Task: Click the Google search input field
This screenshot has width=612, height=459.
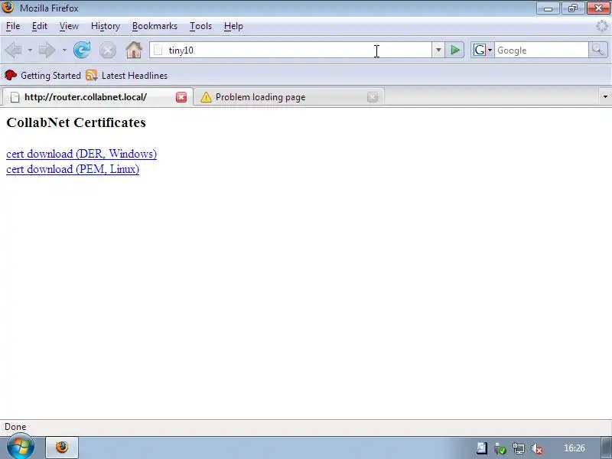Action: click(542, 50)
